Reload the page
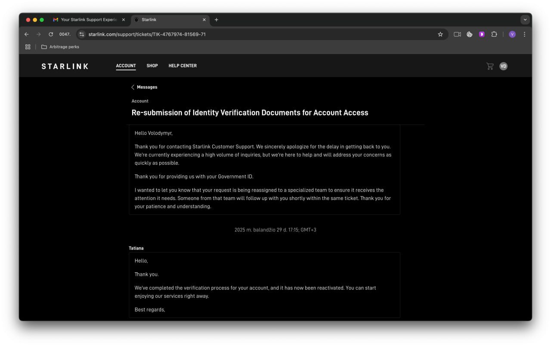551x346 pixels. click(x=51, y=34)
